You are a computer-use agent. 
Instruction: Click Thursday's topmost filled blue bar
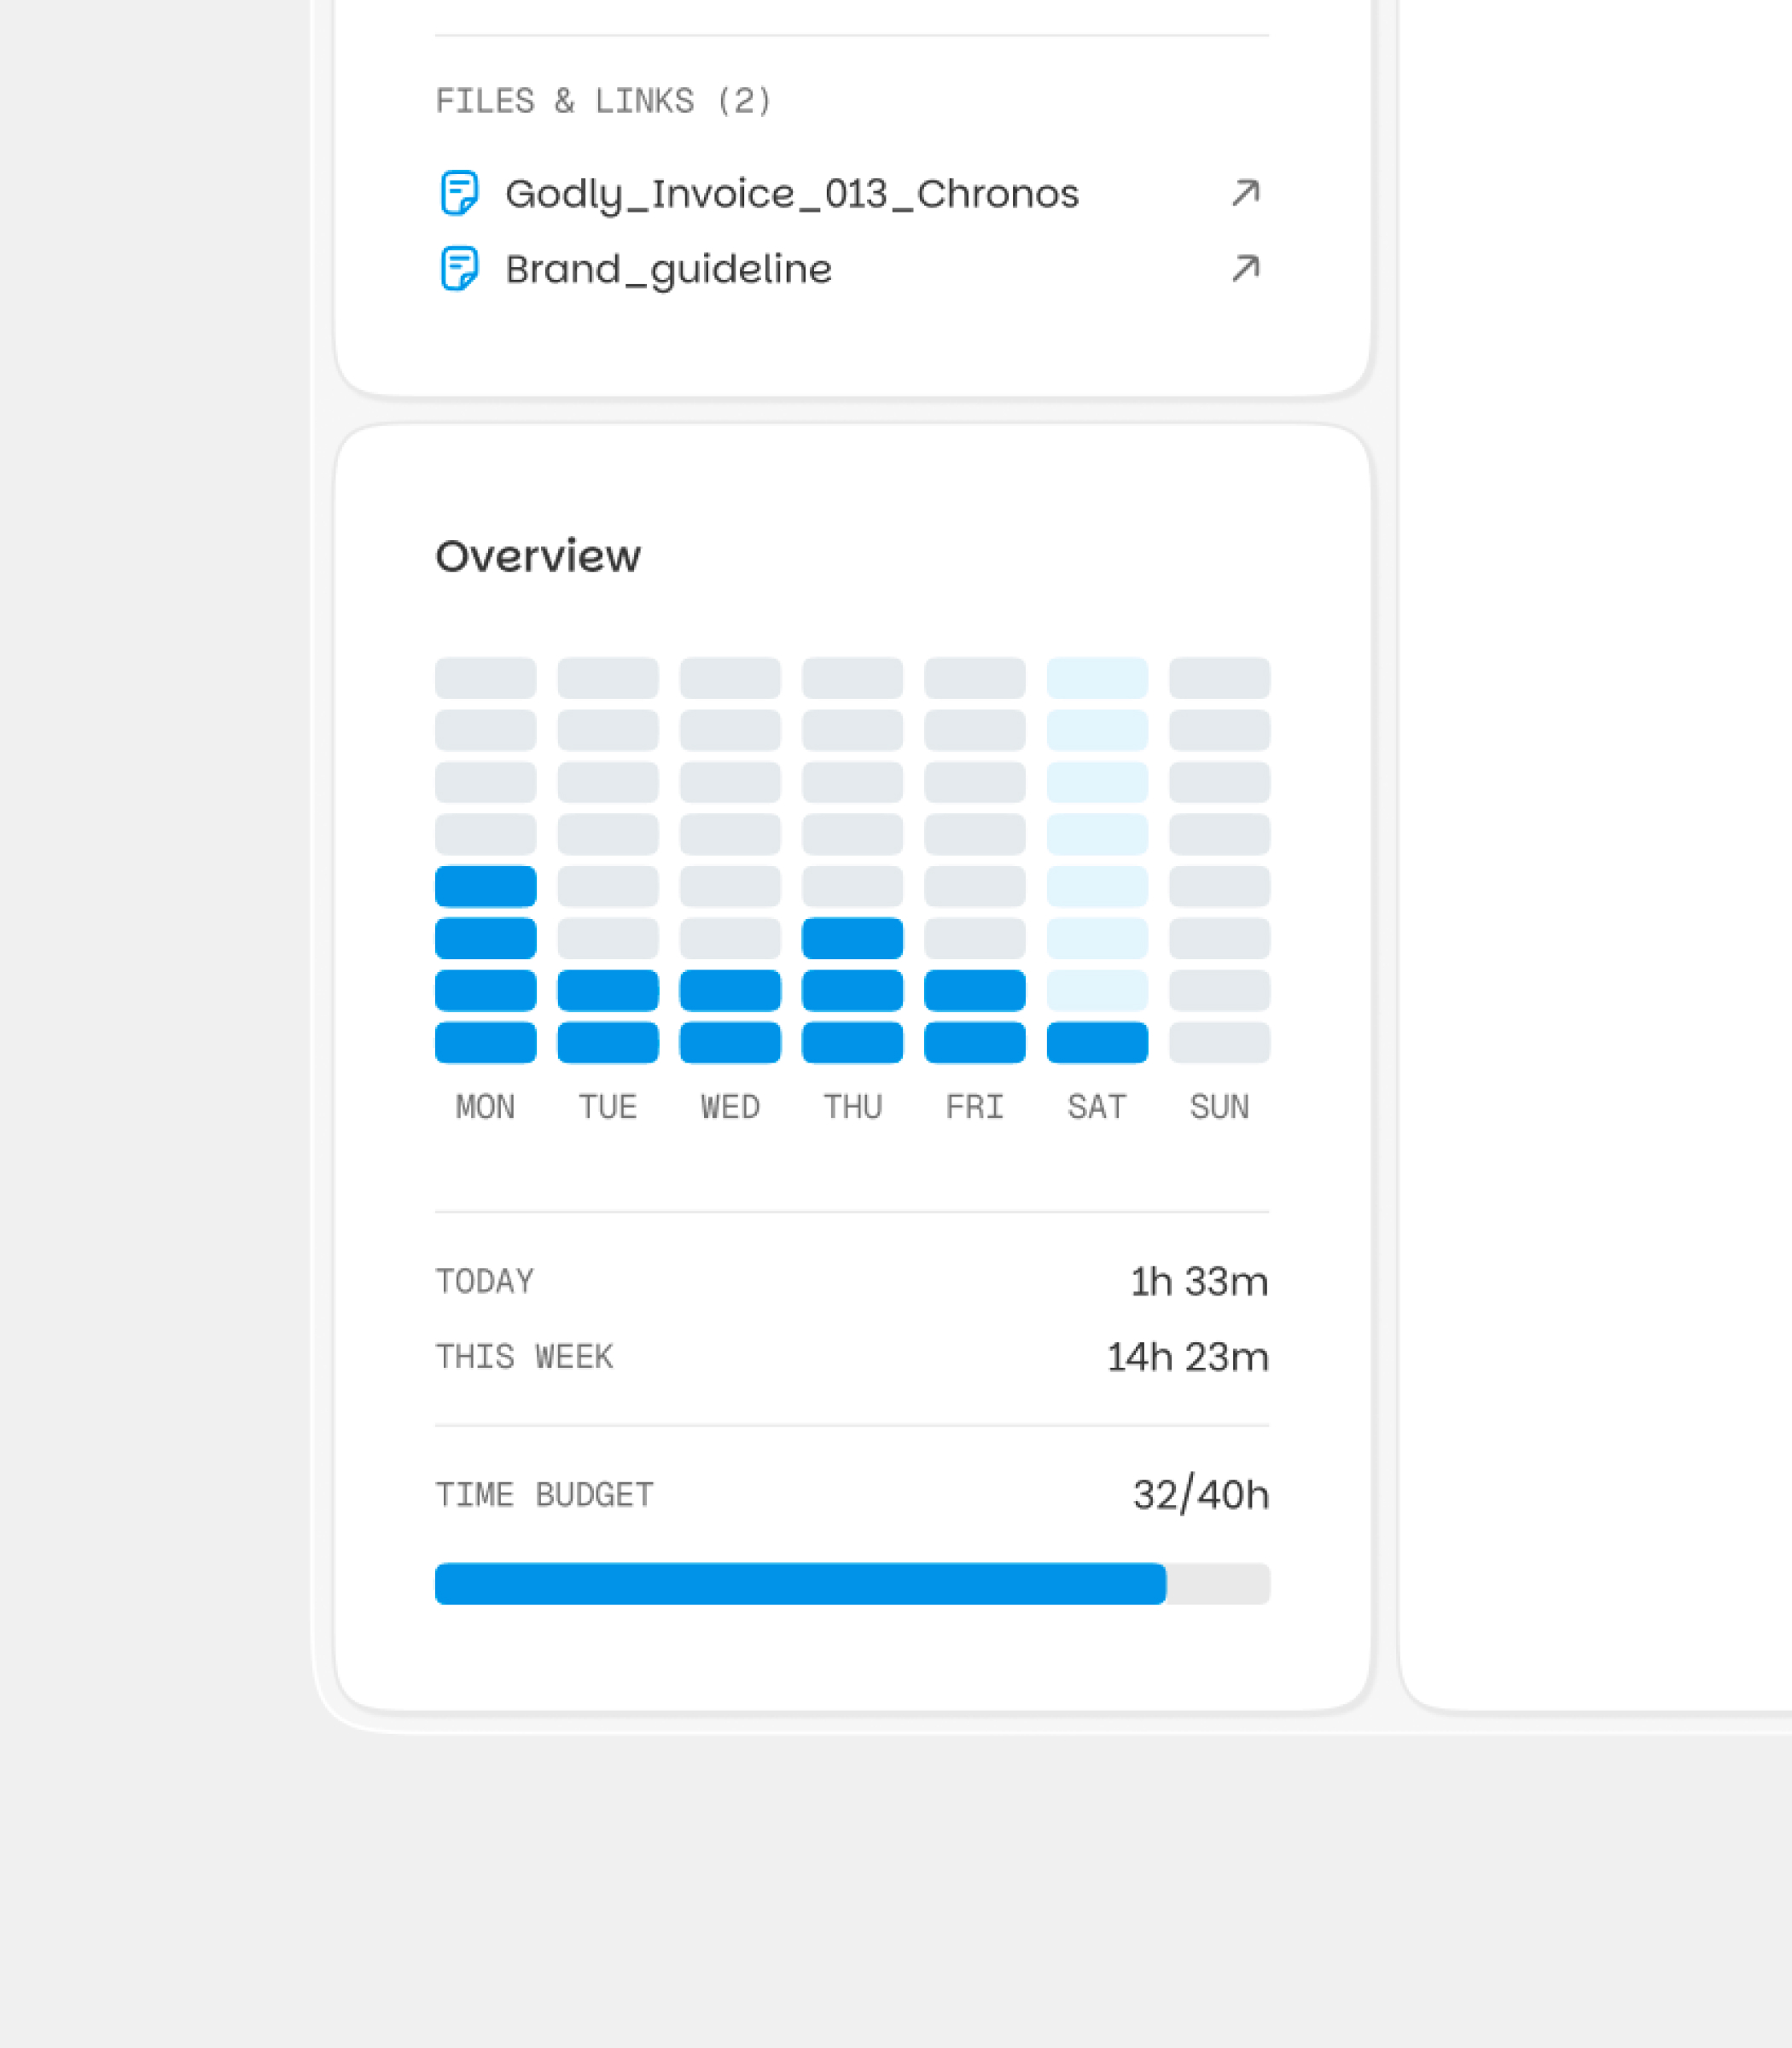click(852, 938)
